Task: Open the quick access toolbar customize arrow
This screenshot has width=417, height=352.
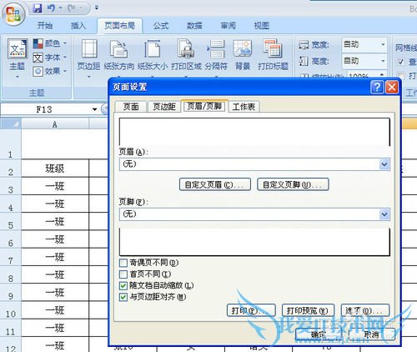Action: 97,8
